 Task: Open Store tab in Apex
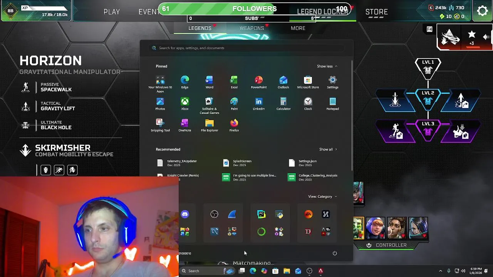(377, 12)
